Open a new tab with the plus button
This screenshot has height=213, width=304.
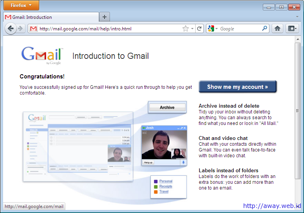(105, 17)
